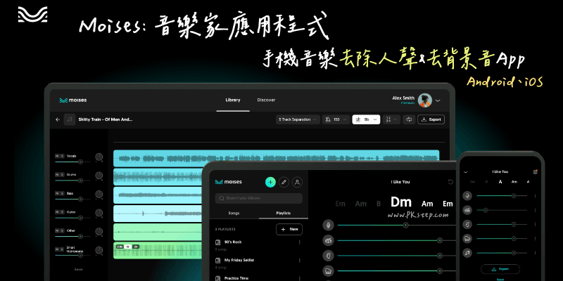Collapse the phone player with the down chevron
The height and width of the screenshot is (281, 563).
tap(466, 172)
